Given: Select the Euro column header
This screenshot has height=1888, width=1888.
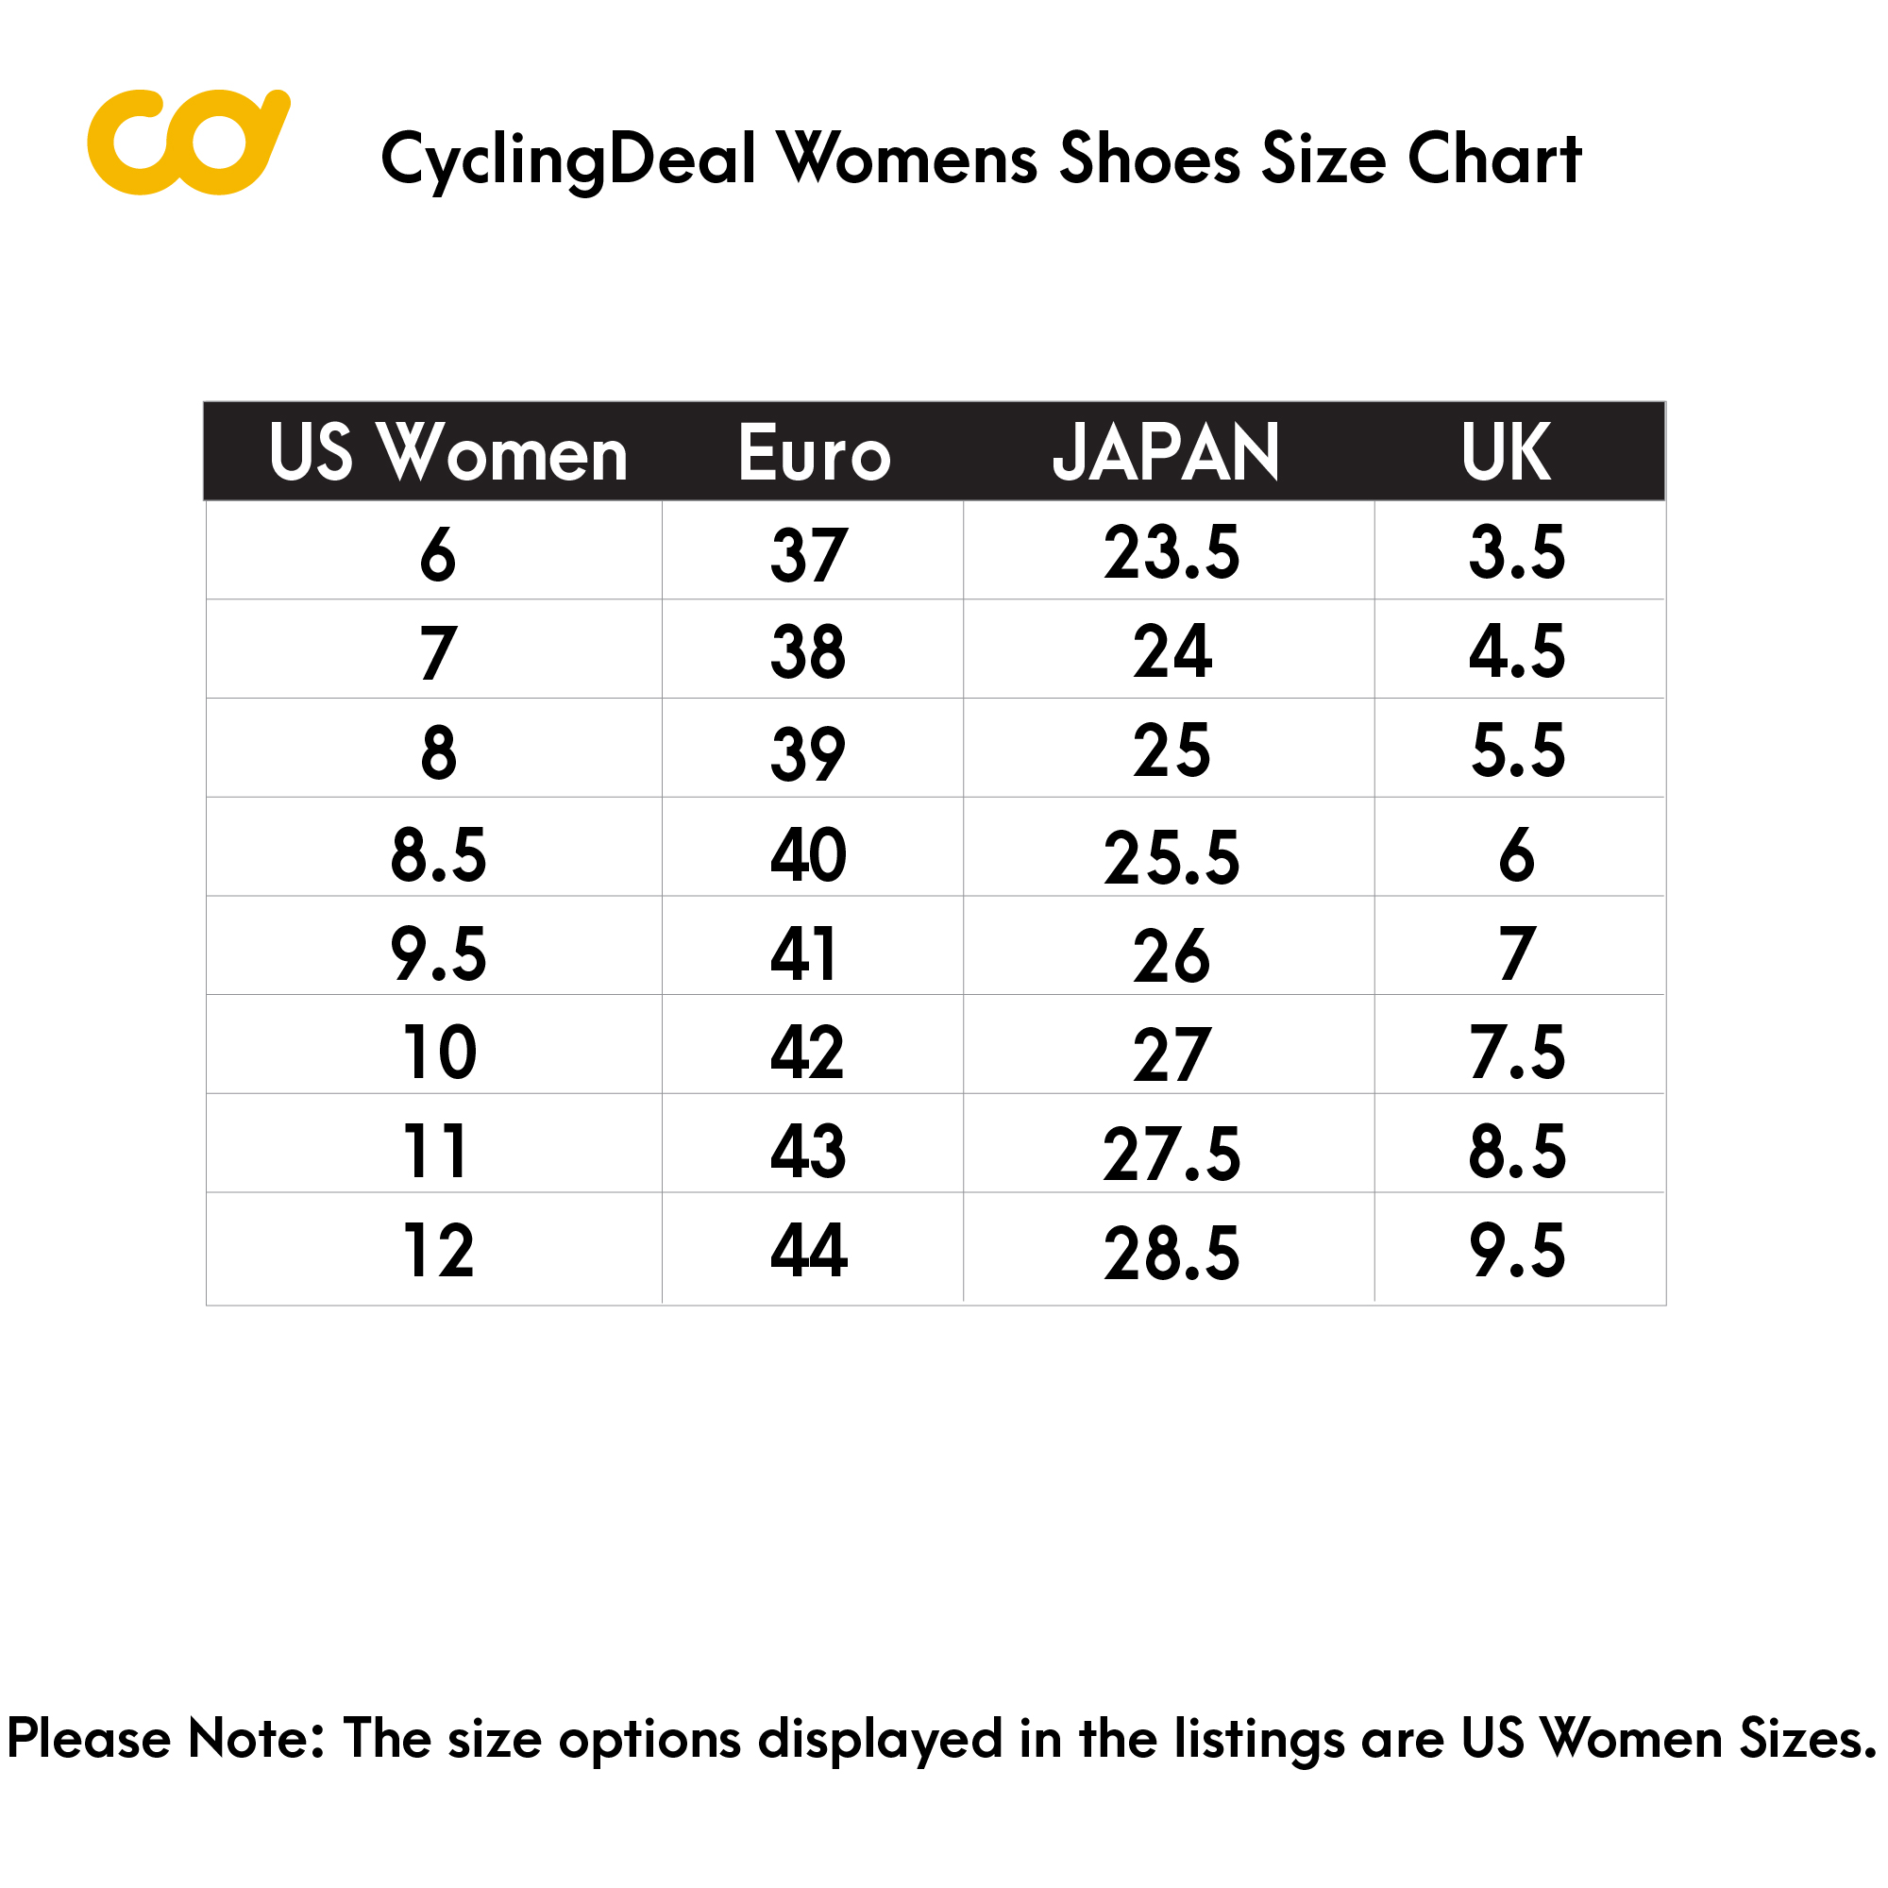Looking at the screenshot, I should coord(814,452).
